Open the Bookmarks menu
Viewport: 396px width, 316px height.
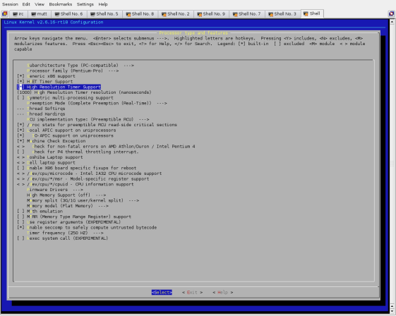click(61, 4)
